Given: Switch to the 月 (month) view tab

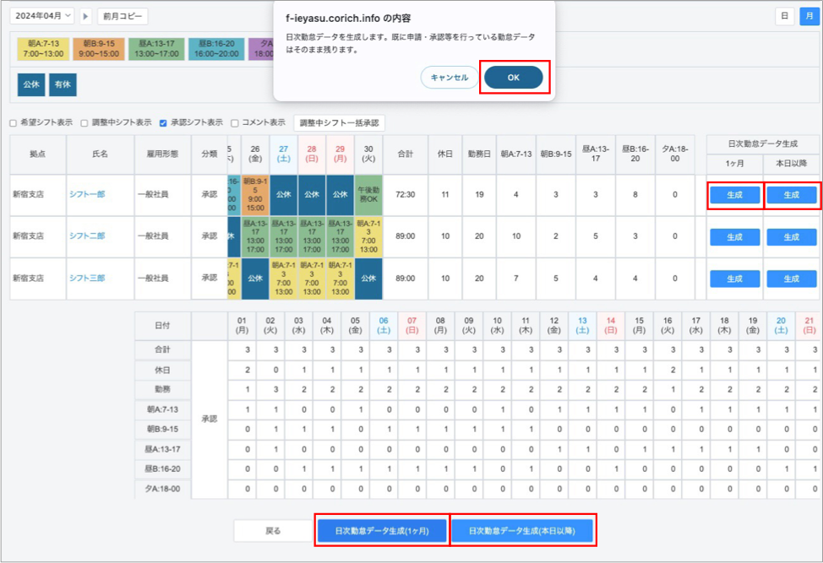Looking at the screenshot, I should [x=806, y=16].
